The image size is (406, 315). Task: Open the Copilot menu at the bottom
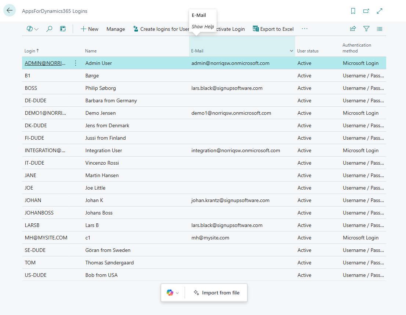point(173,293)
